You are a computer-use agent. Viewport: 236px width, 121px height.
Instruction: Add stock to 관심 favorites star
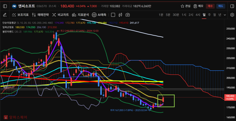182,6
